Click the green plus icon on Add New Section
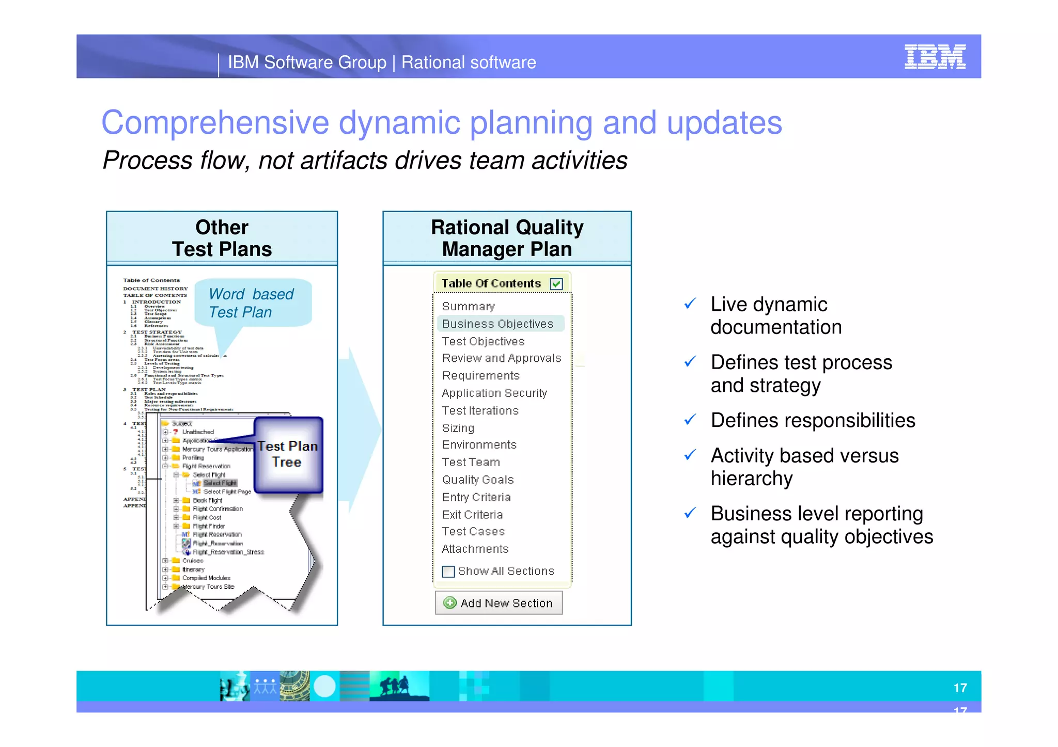Image resolution: width=1058 pixels, height=747 pixels. tap(450, 603)
